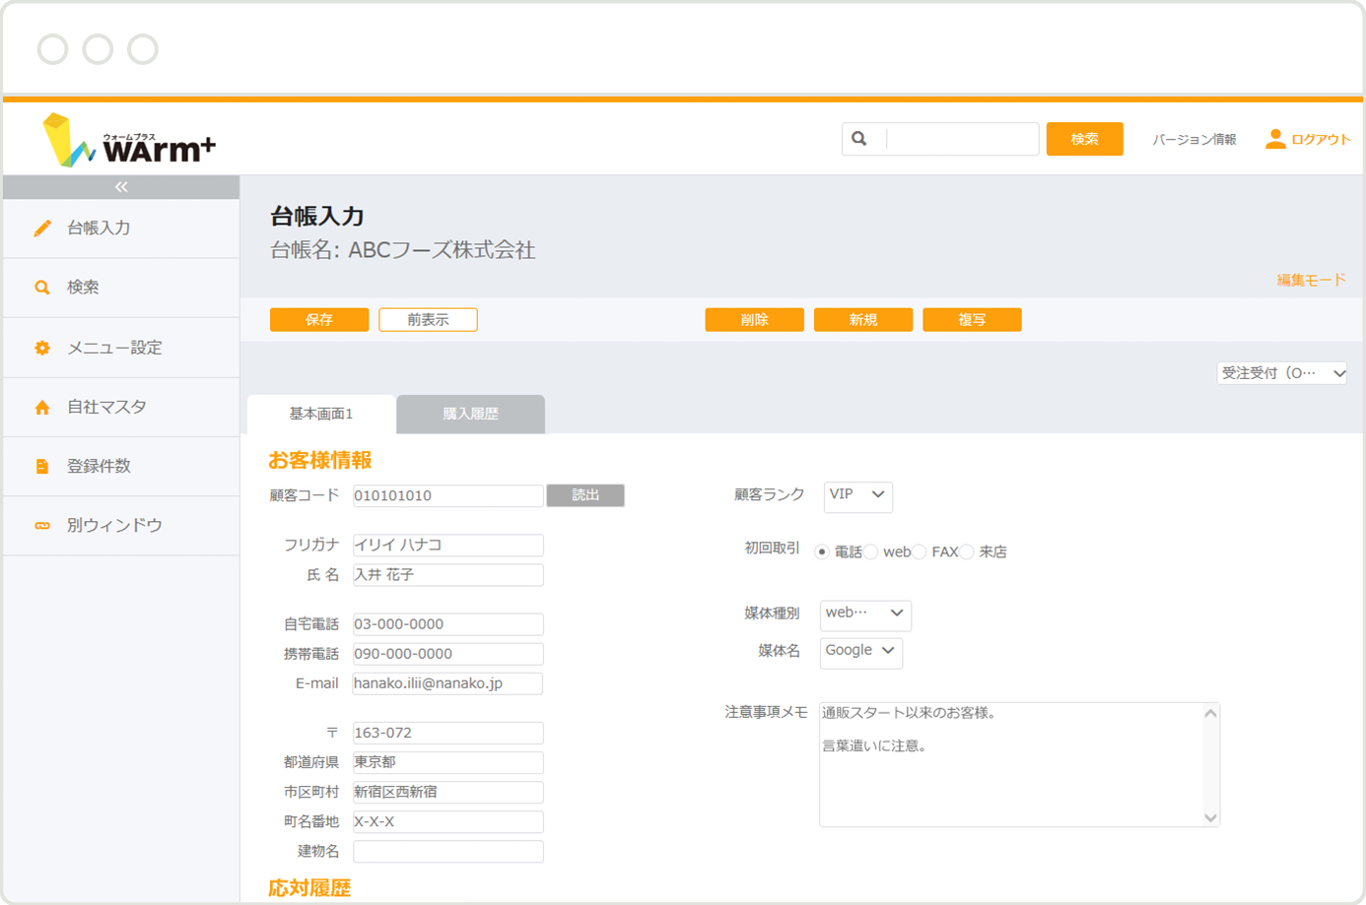Click the gear icon for メニュー設定
Image resolution: width=1366 pixels, height=905 pixels.
click(x=42, y=348)
